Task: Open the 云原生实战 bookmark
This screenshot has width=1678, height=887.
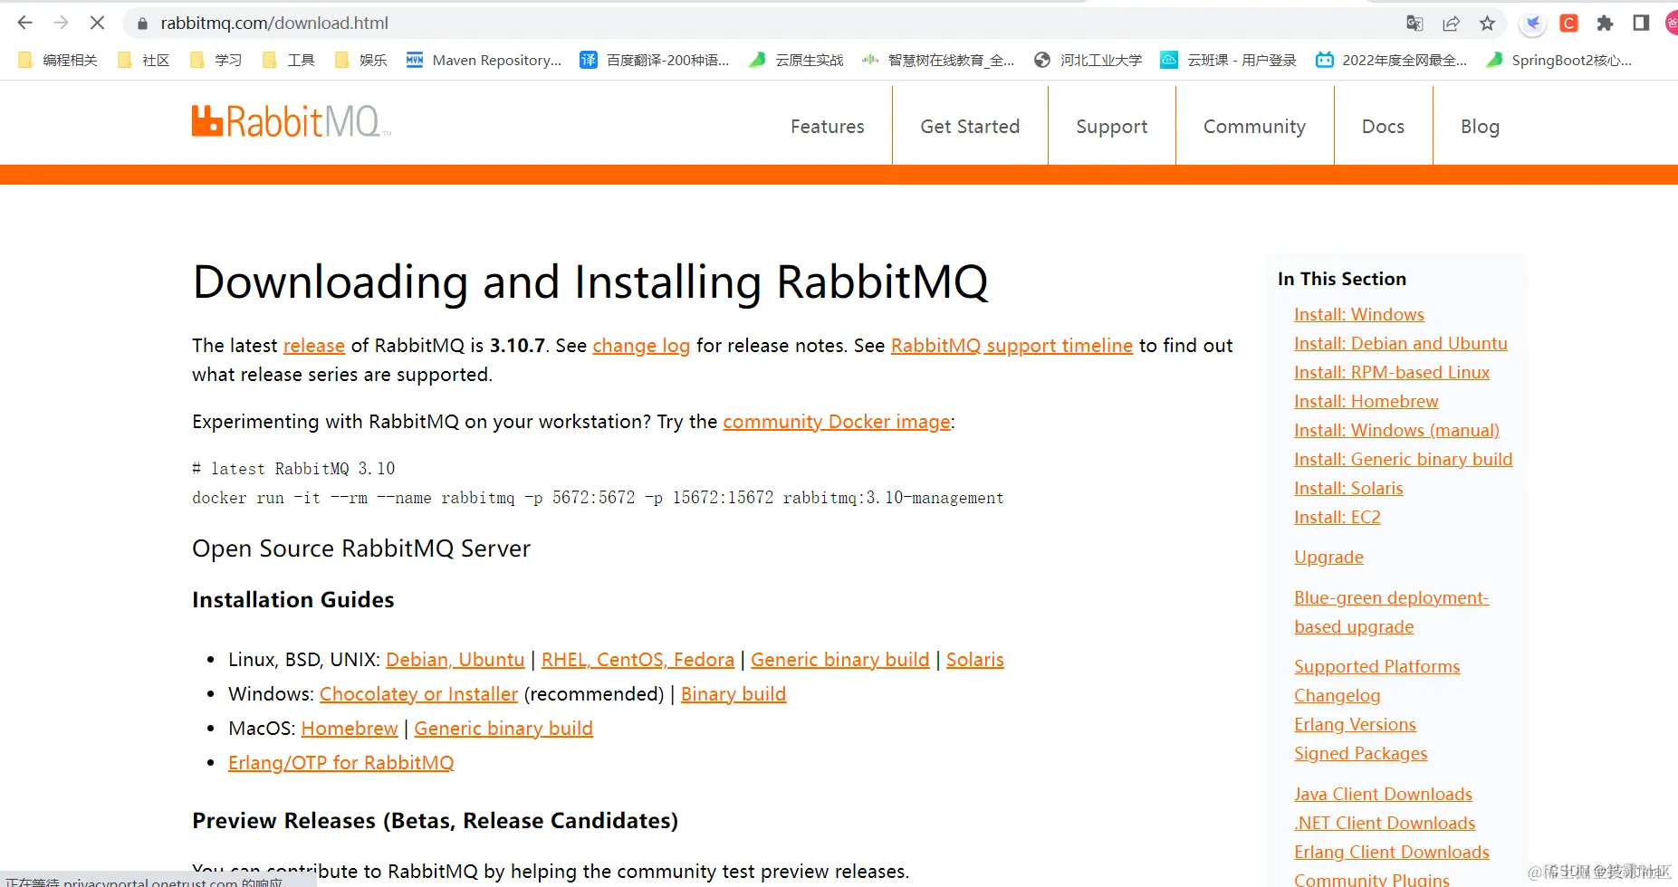Action: pyautogui.click(x=796, y=60)
